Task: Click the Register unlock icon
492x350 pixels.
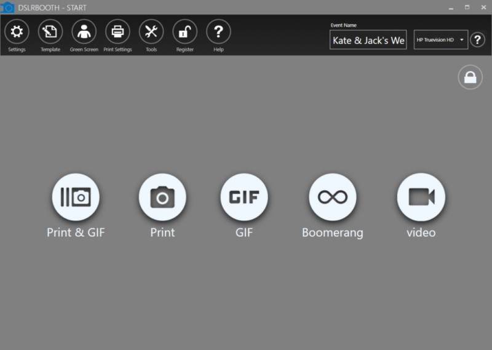Action: click(x=185, y=32)
